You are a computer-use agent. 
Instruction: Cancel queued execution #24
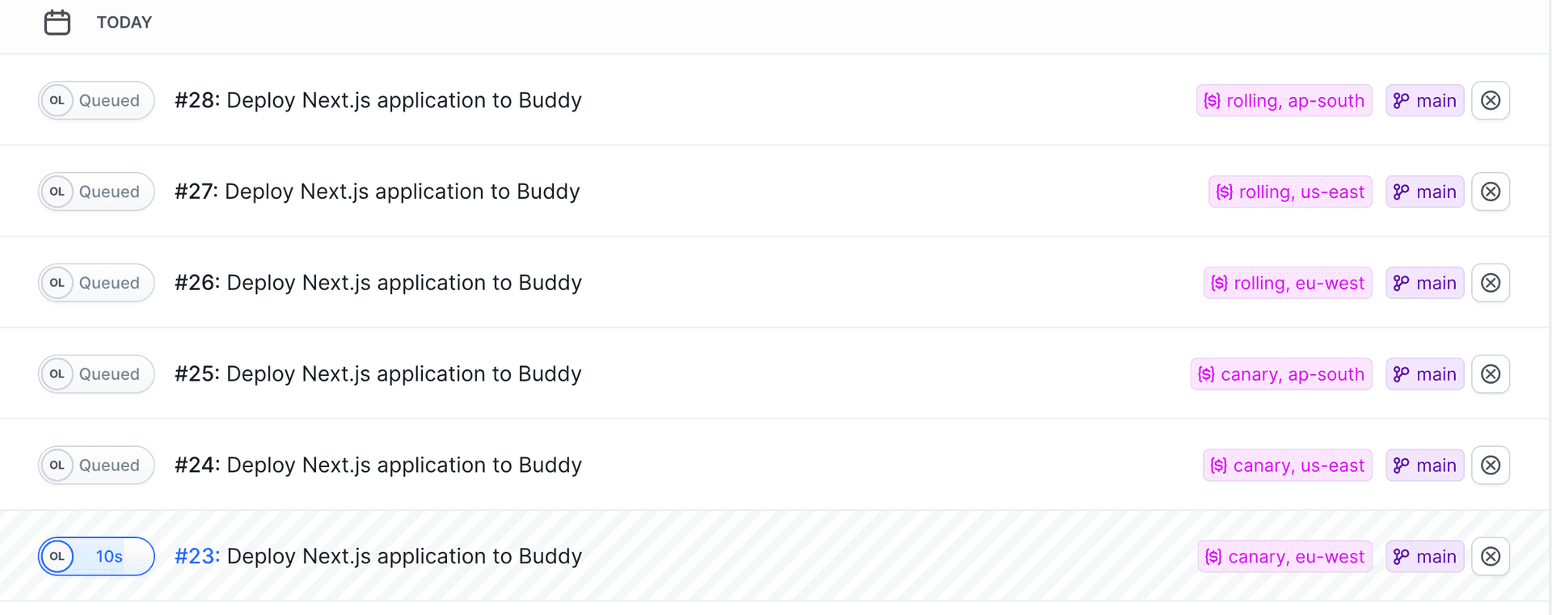tap(1491, 465)
